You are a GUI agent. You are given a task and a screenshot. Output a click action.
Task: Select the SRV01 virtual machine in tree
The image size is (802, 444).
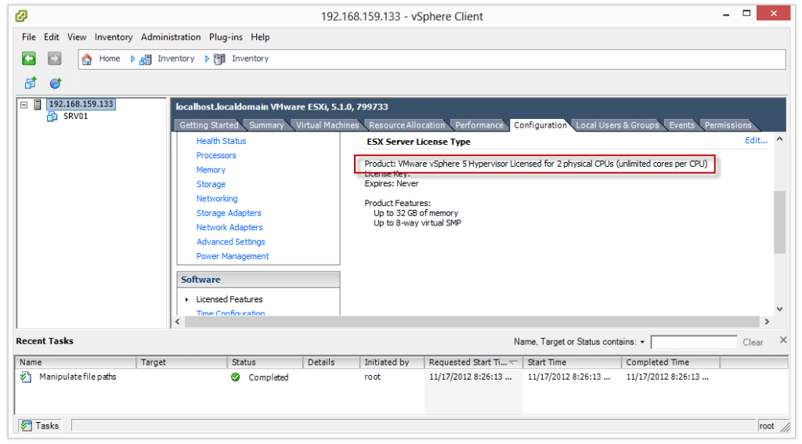tap(75, 117)
